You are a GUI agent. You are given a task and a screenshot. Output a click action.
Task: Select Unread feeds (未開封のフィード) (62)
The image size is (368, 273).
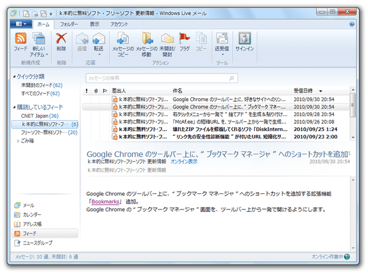(x=42, y=85)
